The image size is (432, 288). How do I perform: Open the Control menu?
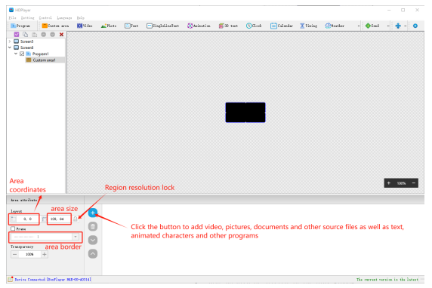pyautogui.click(x=45, y=17)
